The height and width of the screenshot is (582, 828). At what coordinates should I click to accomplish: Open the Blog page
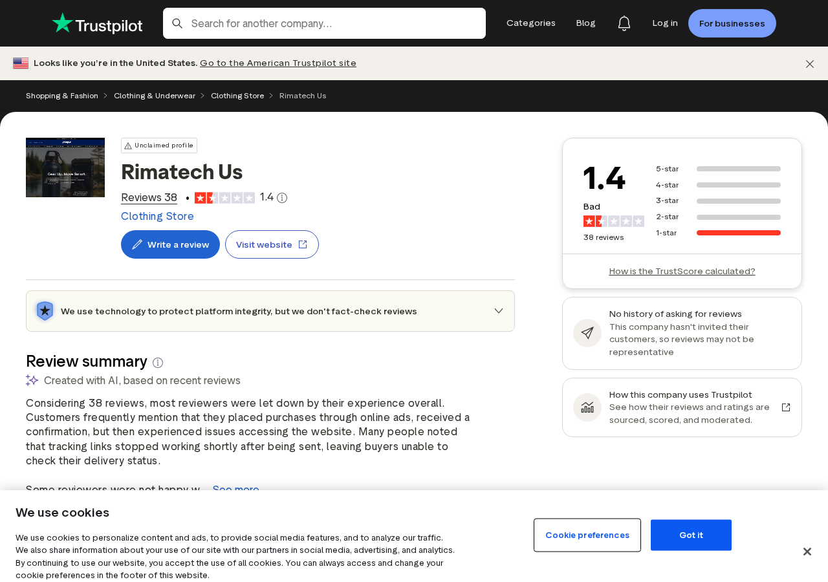[x=586, y=23]
